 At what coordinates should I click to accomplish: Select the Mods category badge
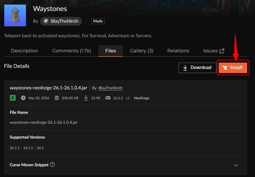coord(98,21)
